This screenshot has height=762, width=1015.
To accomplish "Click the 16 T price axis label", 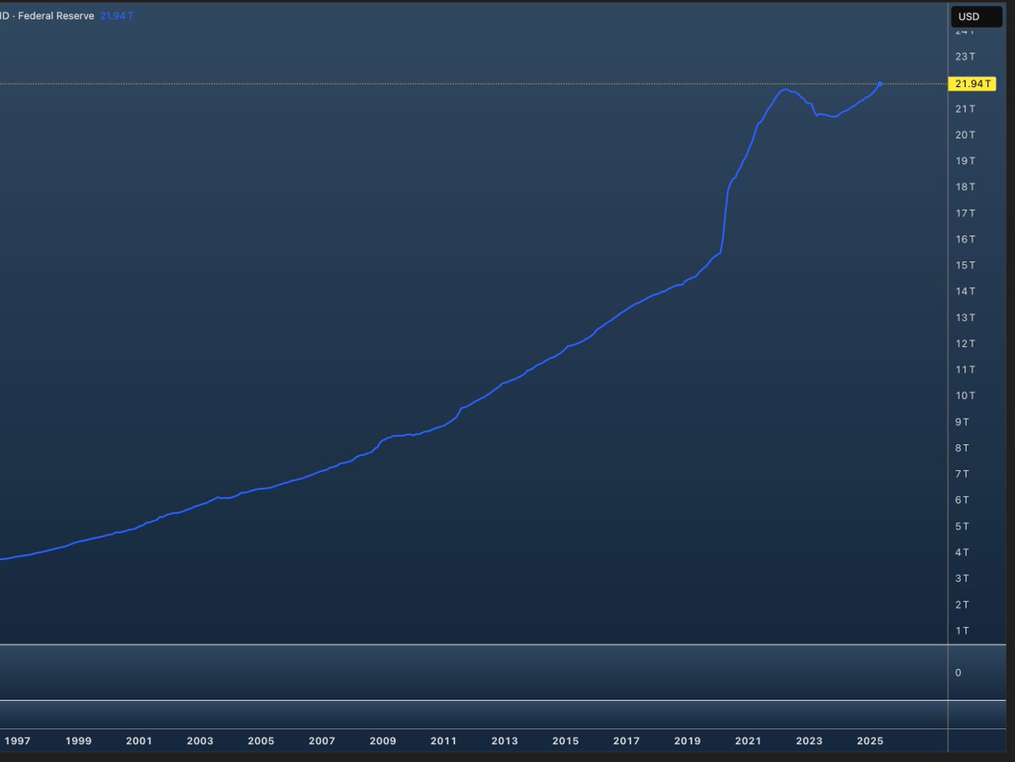I will (x=965, y=239).
